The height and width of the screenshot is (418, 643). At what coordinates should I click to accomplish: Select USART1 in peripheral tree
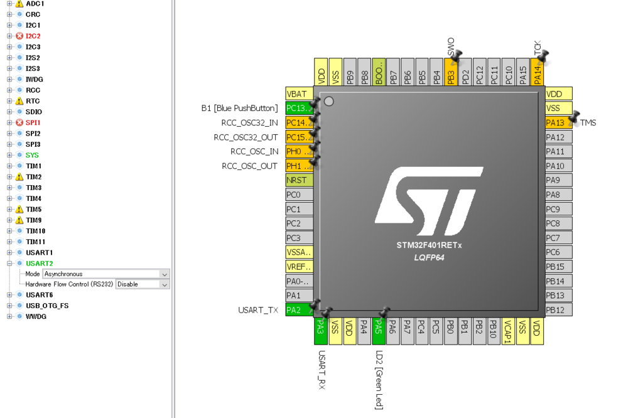point(39,252)
